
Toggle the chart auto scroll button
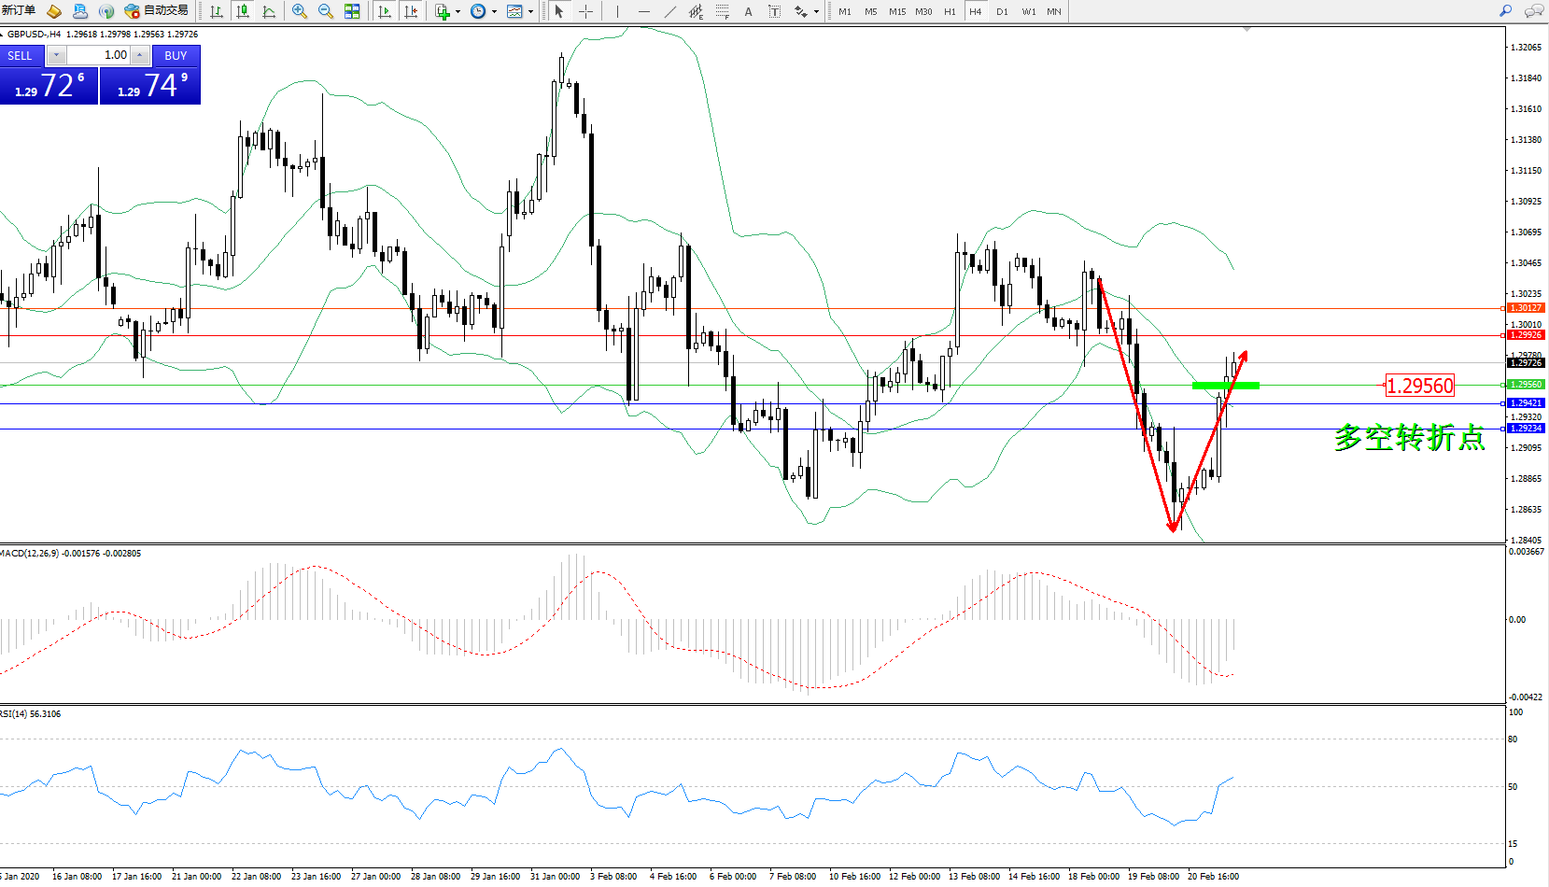coord(385,11)
